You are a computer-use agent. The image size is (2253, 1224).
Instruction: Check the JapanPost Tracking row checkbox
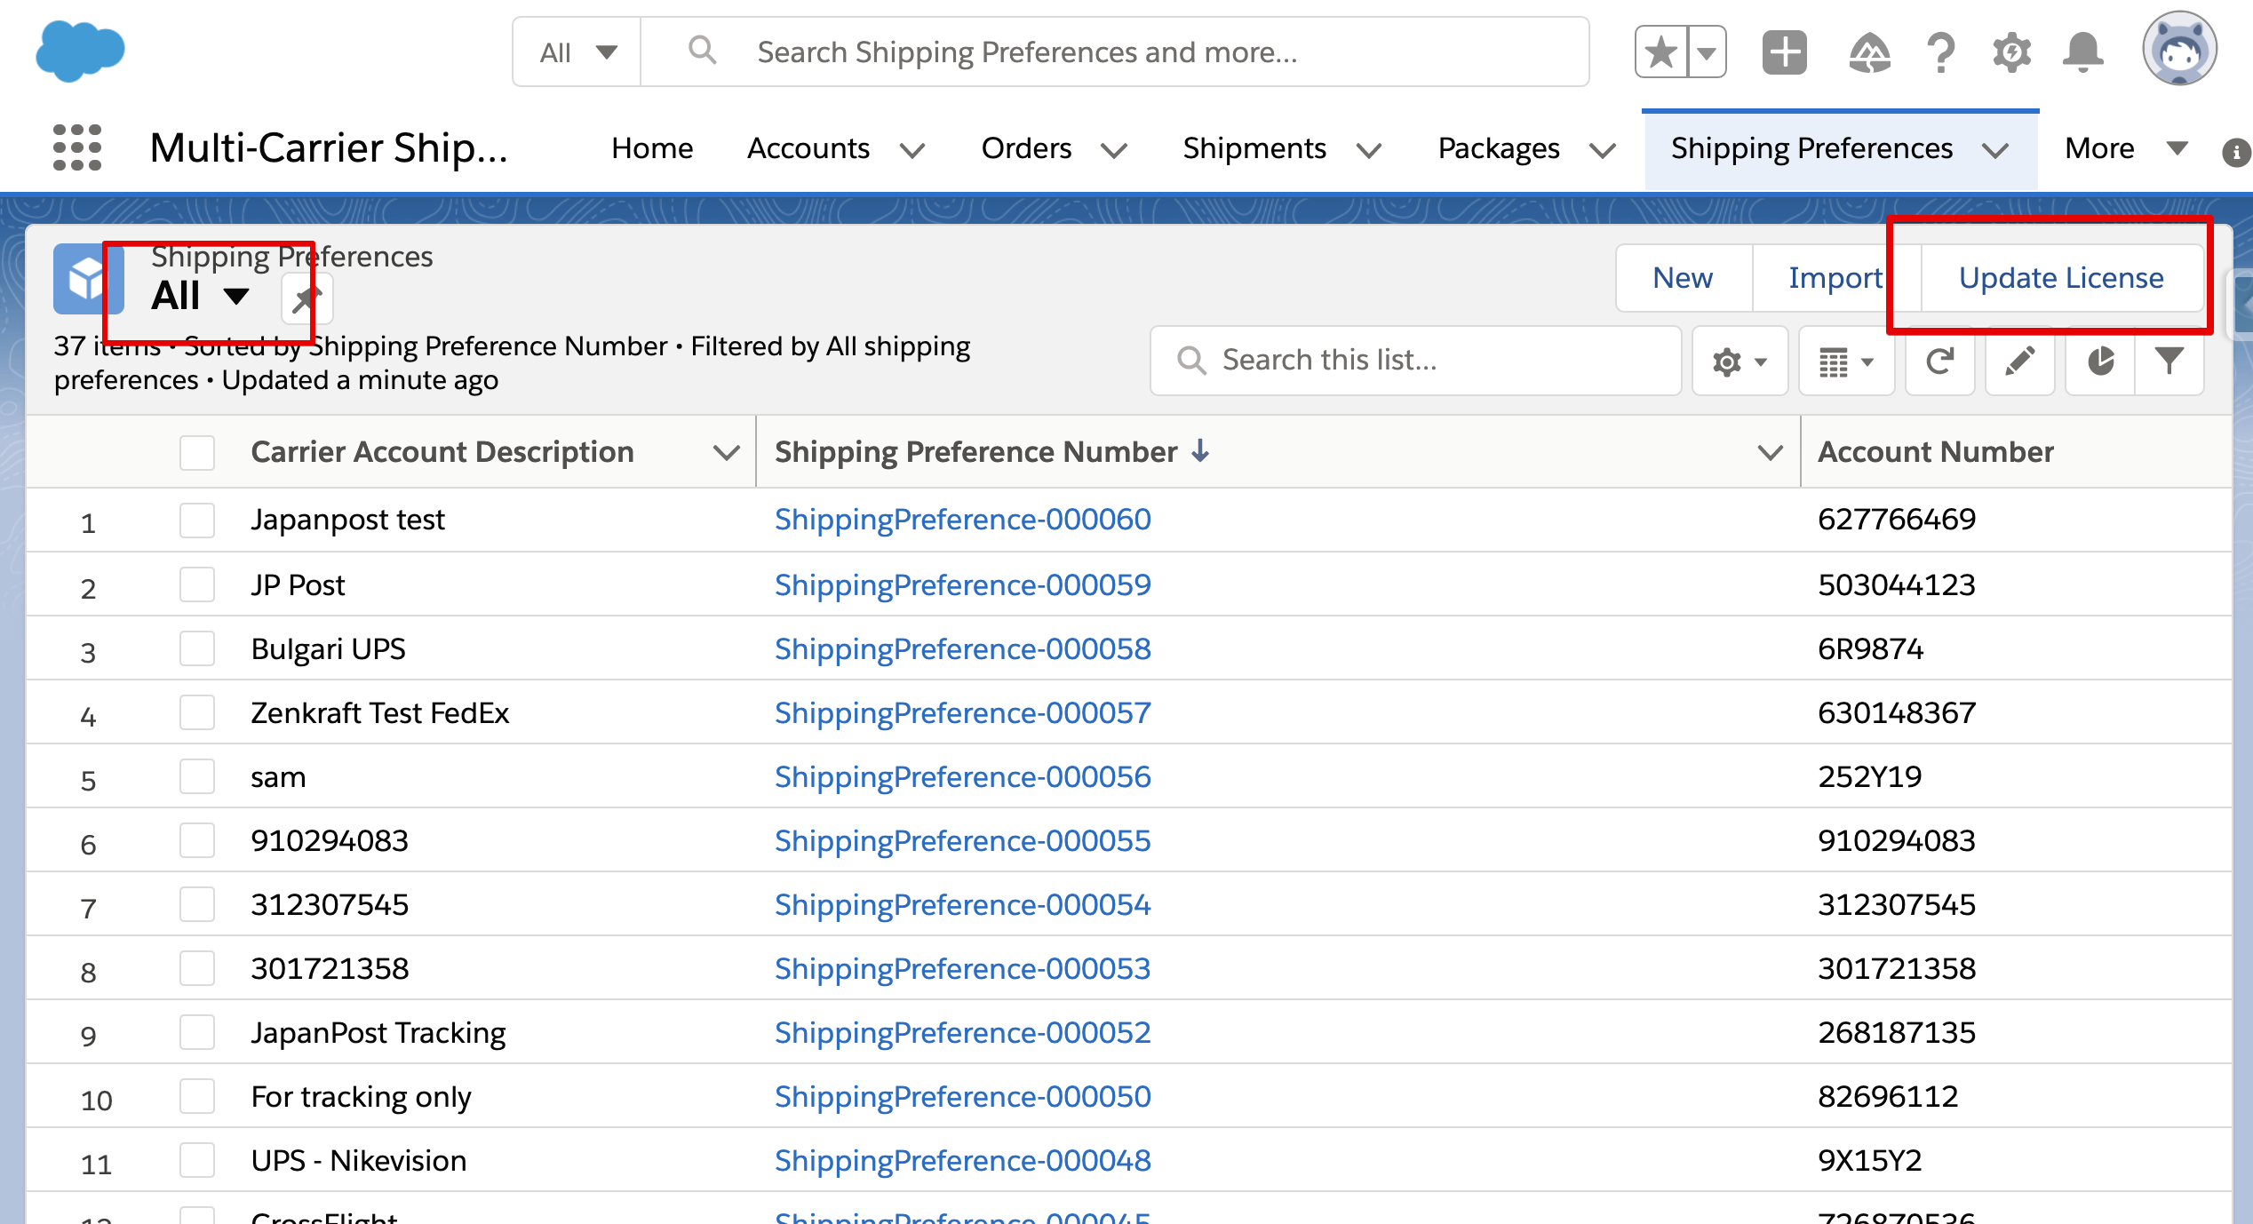[196, 1032]
